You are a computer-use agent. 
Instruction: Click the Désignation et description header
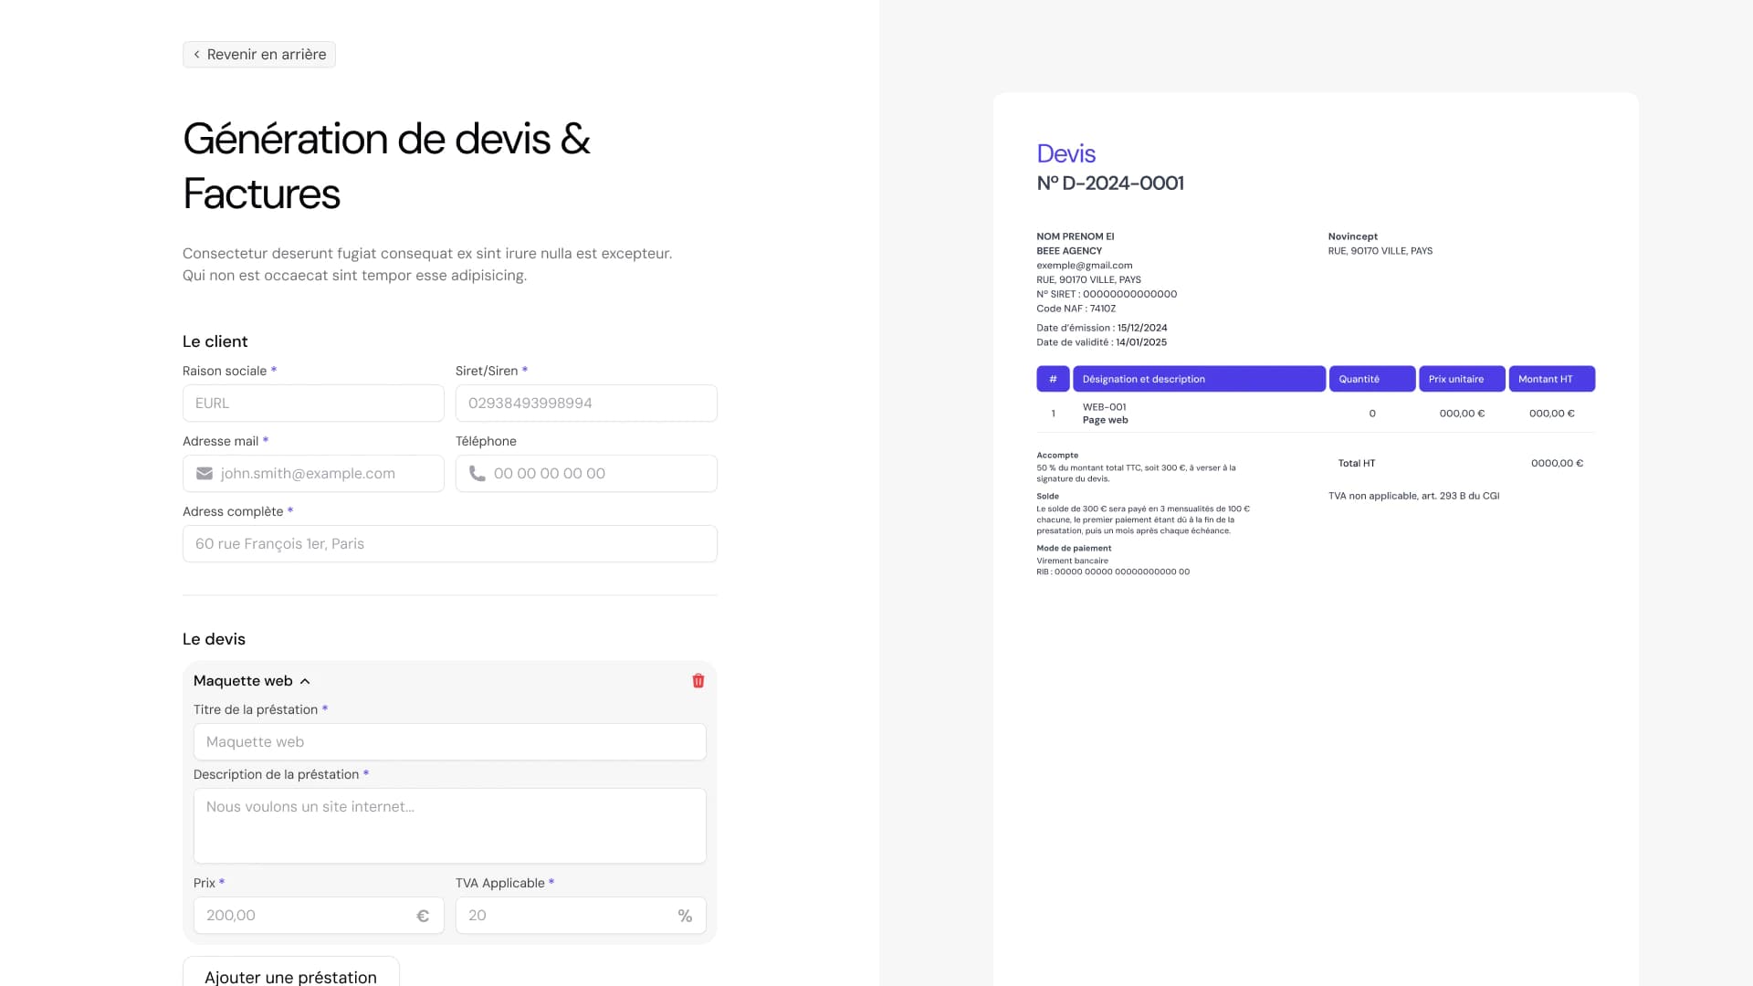pos(1199,378)
